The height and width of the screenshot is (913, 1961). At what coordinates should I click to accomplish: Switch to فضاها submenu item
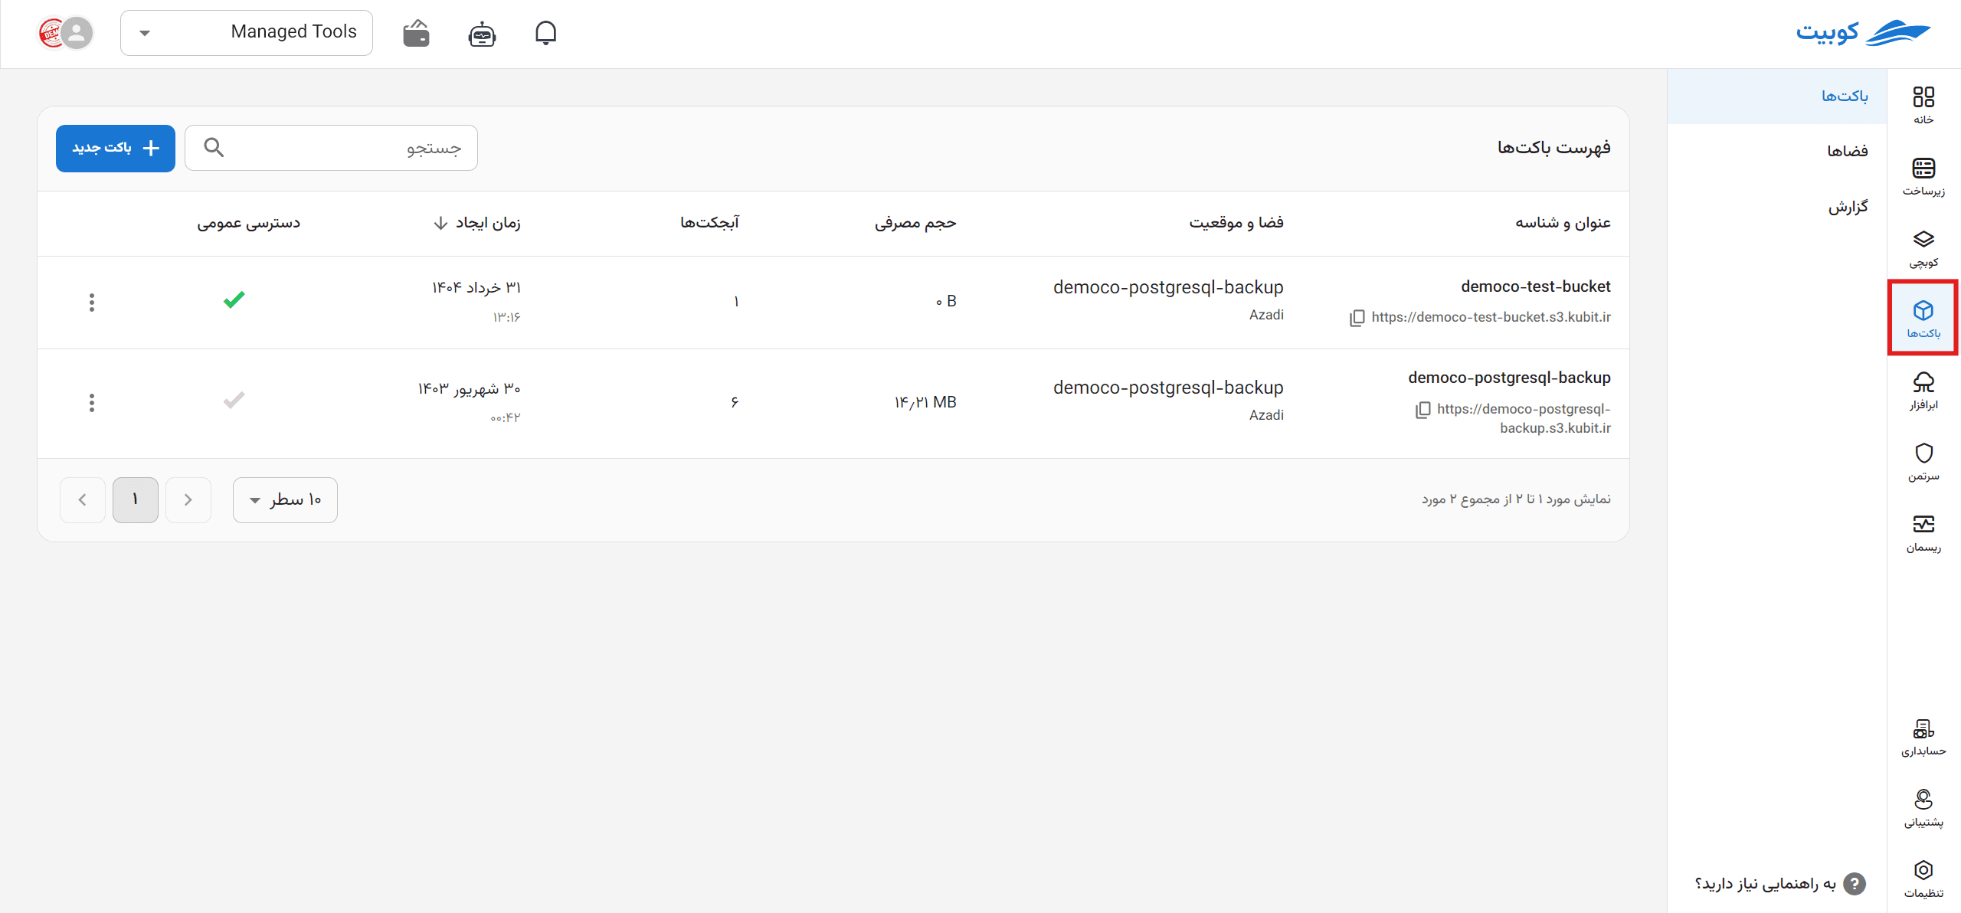tap(1846, 151)
